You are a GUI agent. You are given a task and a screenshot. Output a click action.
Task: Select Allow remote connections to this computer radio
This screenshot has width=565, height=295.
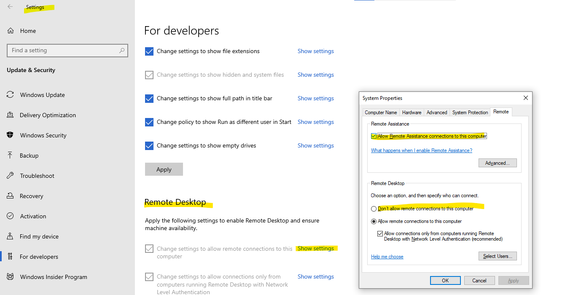(374, 221)
